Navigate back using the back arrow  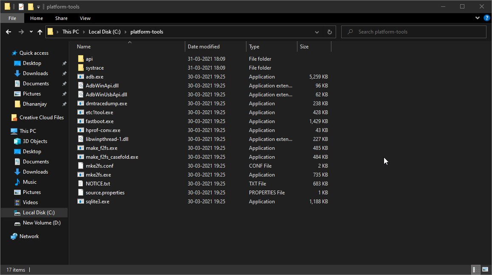(8, 31)
